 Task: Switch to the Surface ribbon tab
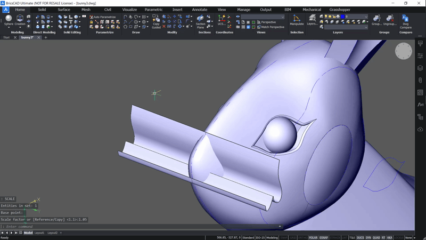[x=64, y=10]
